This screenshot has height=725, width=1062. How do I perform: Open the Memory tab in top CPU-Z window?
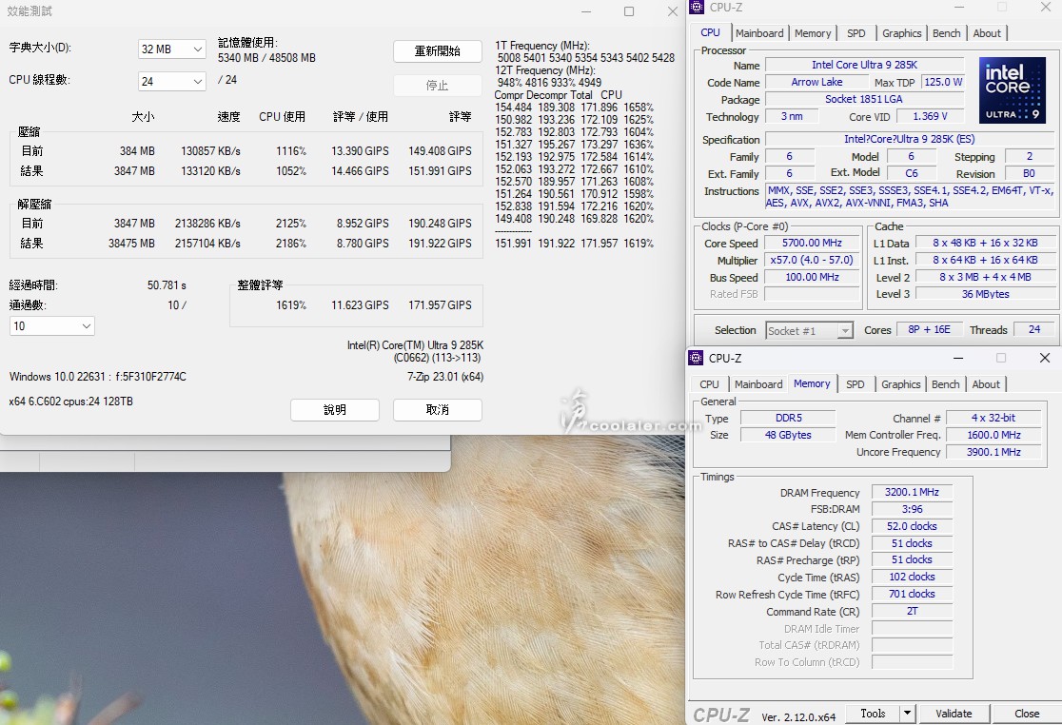tap(812, 33)
